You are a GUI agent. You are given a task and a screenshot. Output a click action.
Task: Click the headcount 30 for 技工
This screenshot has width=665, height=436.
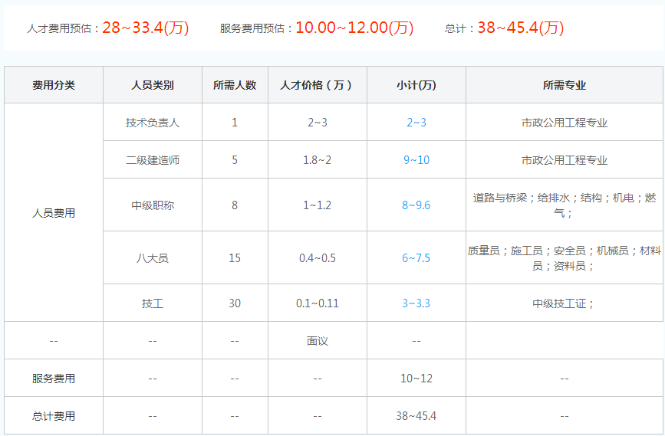point(235,303)
